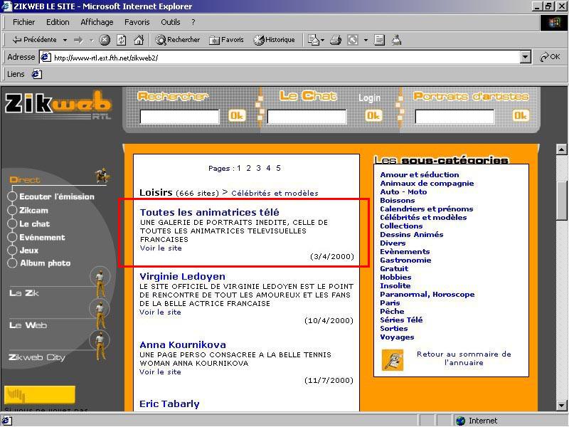Click the Célébrités et modèles breadcrumb link

[x=275, y=193]
